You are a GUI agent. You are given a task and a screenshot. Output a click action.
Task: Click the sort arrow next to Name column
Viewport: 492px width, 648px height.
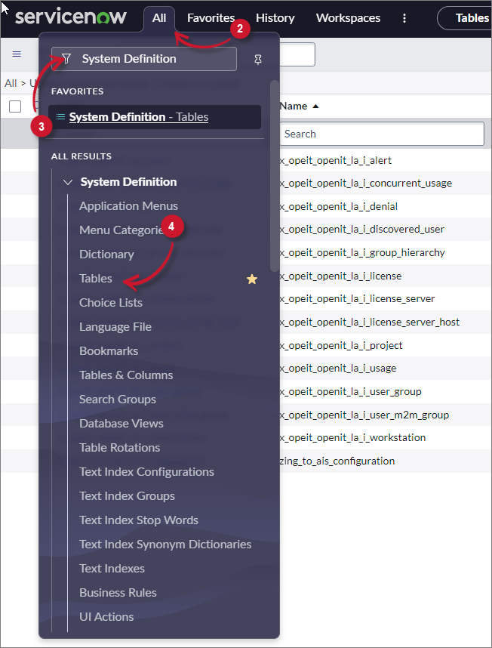click(315, 106)
